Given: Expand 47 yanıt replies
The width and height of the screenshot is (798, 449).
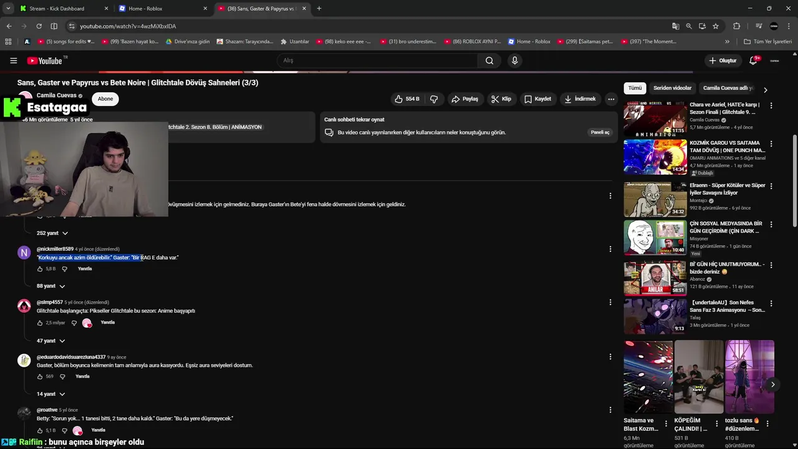Looking at the screenshot, I should click(51, 341).
